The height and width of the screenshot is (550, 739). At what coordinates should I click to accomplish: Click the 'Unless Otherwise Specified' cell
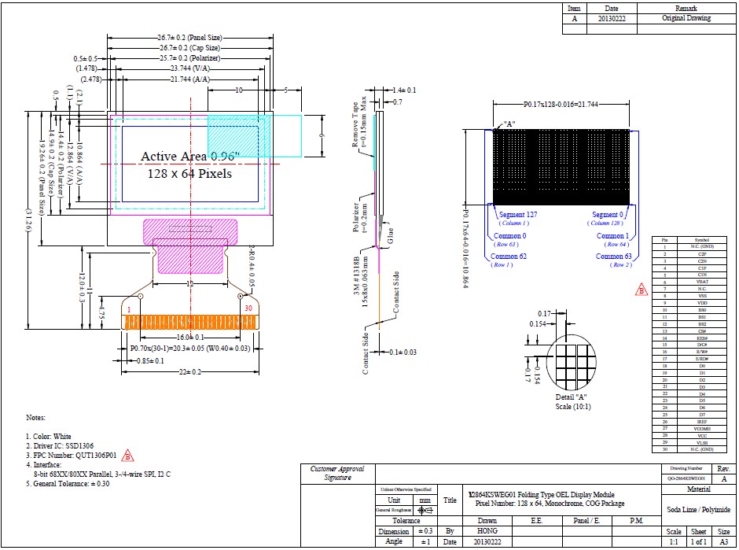tap(406, 489)
